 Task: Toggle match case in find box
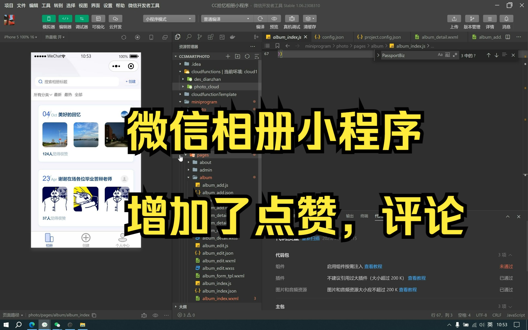tap(440, 55)
